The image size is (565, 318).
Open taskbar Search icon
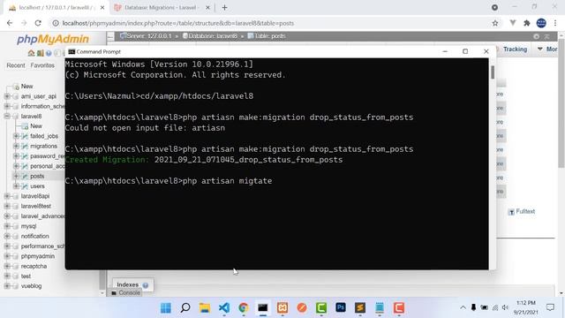point(185,308)
